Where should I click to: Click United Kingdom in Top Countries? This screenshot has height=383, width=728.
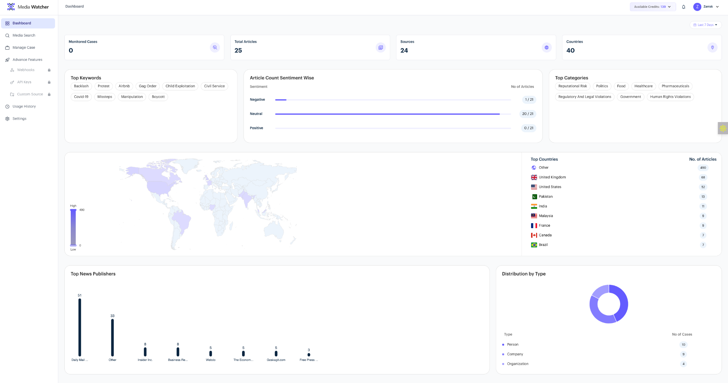(x=552, y=177)
